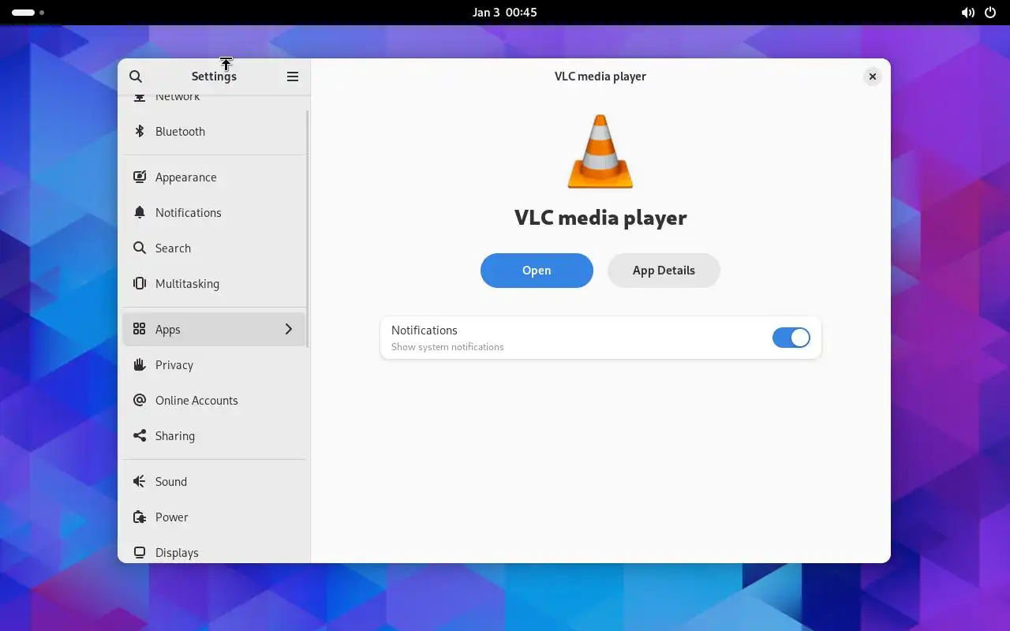Disable VLC system notifications switch
This screenshot has height=631, width=1010.
791,338
